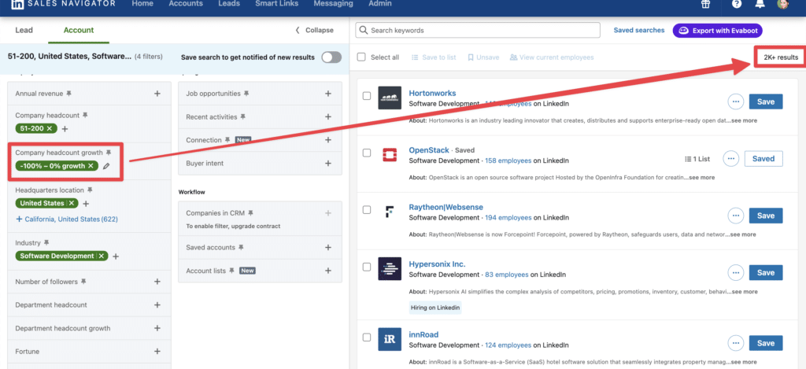The height and width of the screenshot is (369, 806).
Task: Check the Raytheon|Websense row checkbox
Action: coord(367,210)
